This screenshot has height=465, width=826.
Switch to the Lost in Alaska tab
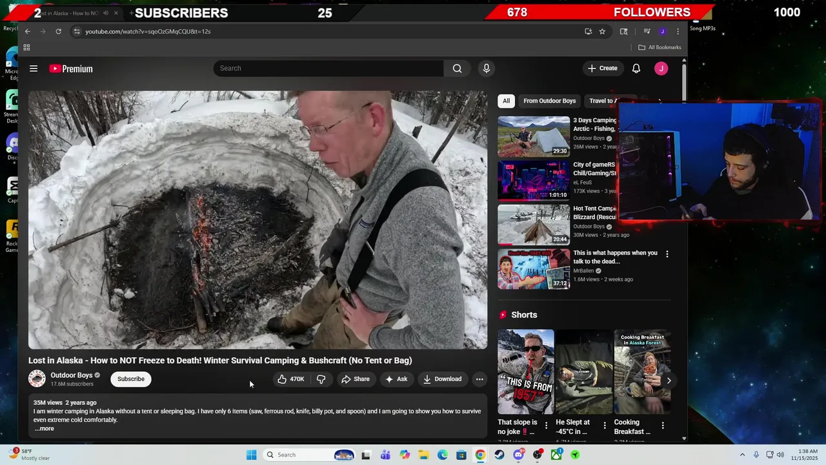point(71,13)
